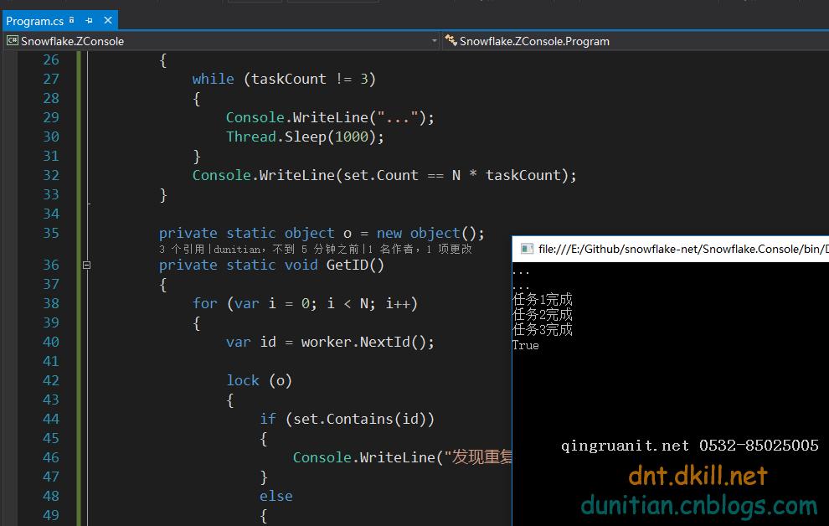Click the console window title bar icon
This screenshot has width=829, height=526.
coord(527,249)
